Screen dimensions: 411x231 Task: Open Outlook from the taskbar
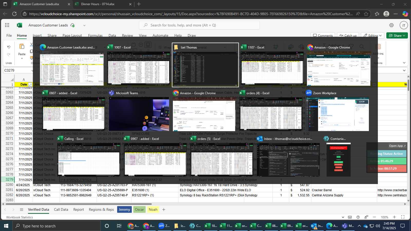[x=317, y=226]
